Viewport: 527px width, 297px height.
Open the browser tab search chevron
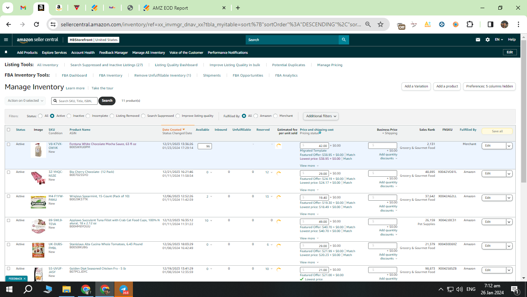(9, 8)
